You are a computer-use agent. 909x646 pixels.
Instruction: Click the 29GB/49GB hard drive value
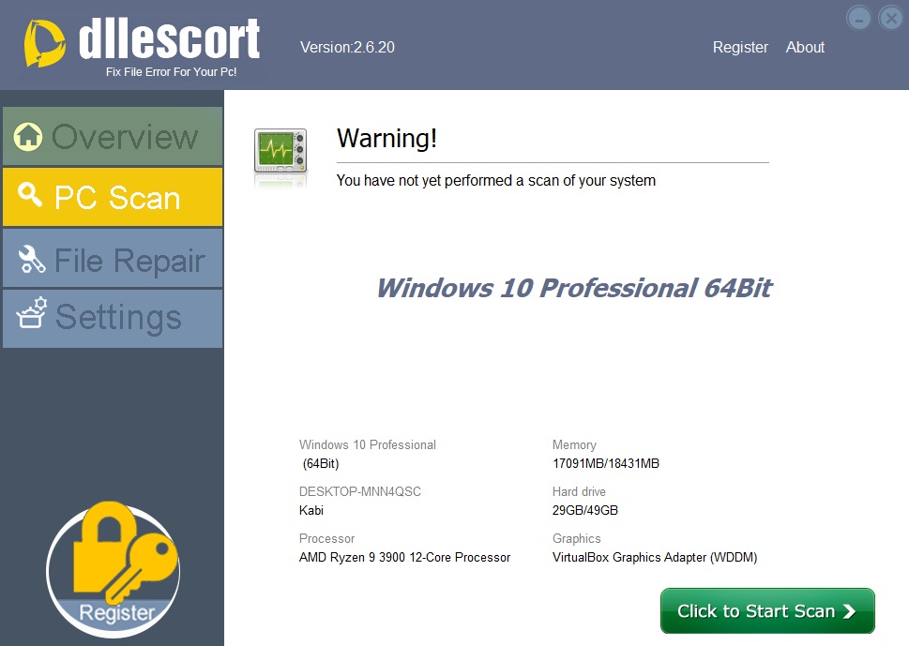(x=585, y=510)
